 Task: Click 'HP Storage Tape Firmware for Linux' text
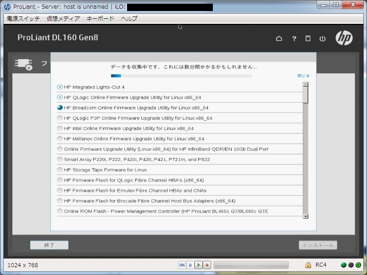pyautogui.click(x=106, y=170)
